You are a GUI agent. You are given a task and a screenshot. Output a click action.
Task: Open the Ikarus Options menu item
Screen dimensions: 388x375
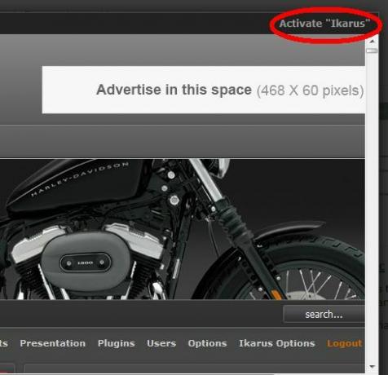click(x=277, y=343)
